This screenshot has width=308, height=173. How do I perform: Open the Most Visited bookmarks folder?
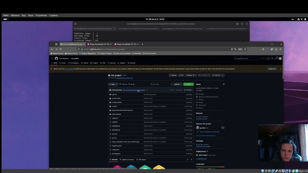tap(57, 53)
